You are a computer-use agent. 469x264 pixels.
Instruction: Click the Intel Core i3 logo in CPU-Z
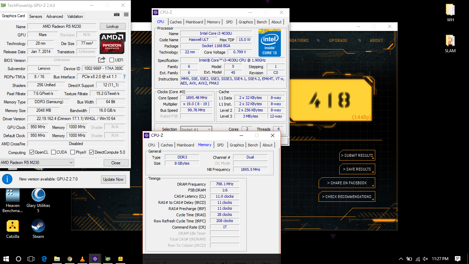[x=270, y=43]
